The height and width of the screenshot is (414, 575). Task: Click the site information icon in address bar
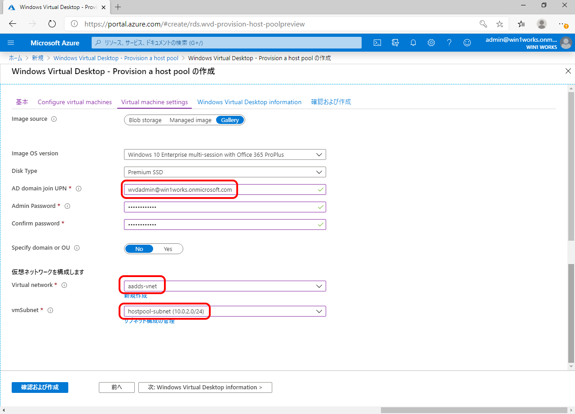[x=75, y=24]
